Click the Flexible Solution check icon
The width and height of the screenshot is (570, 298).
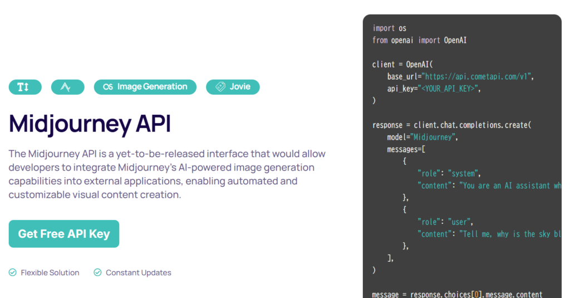click(x=13, y=272)
